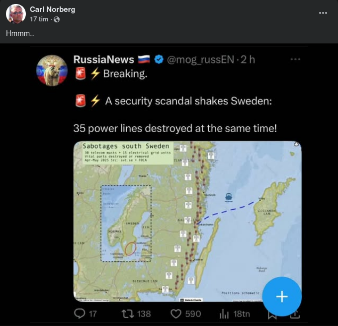Viewport: 338px width, 326px height.
Task: Click the RussiaNews account name
Action: pyautogui.click(x=104, y=60)
